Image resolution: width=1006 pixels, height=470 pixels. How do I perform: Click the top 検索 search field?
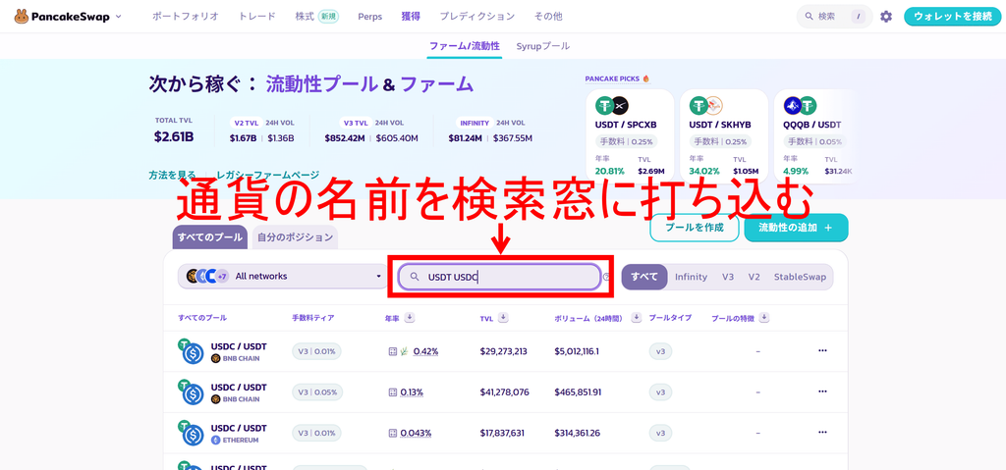click(x=833, y=17)
